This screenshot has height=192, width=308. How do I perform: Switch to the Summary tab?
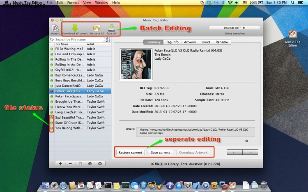pos(154,42)
